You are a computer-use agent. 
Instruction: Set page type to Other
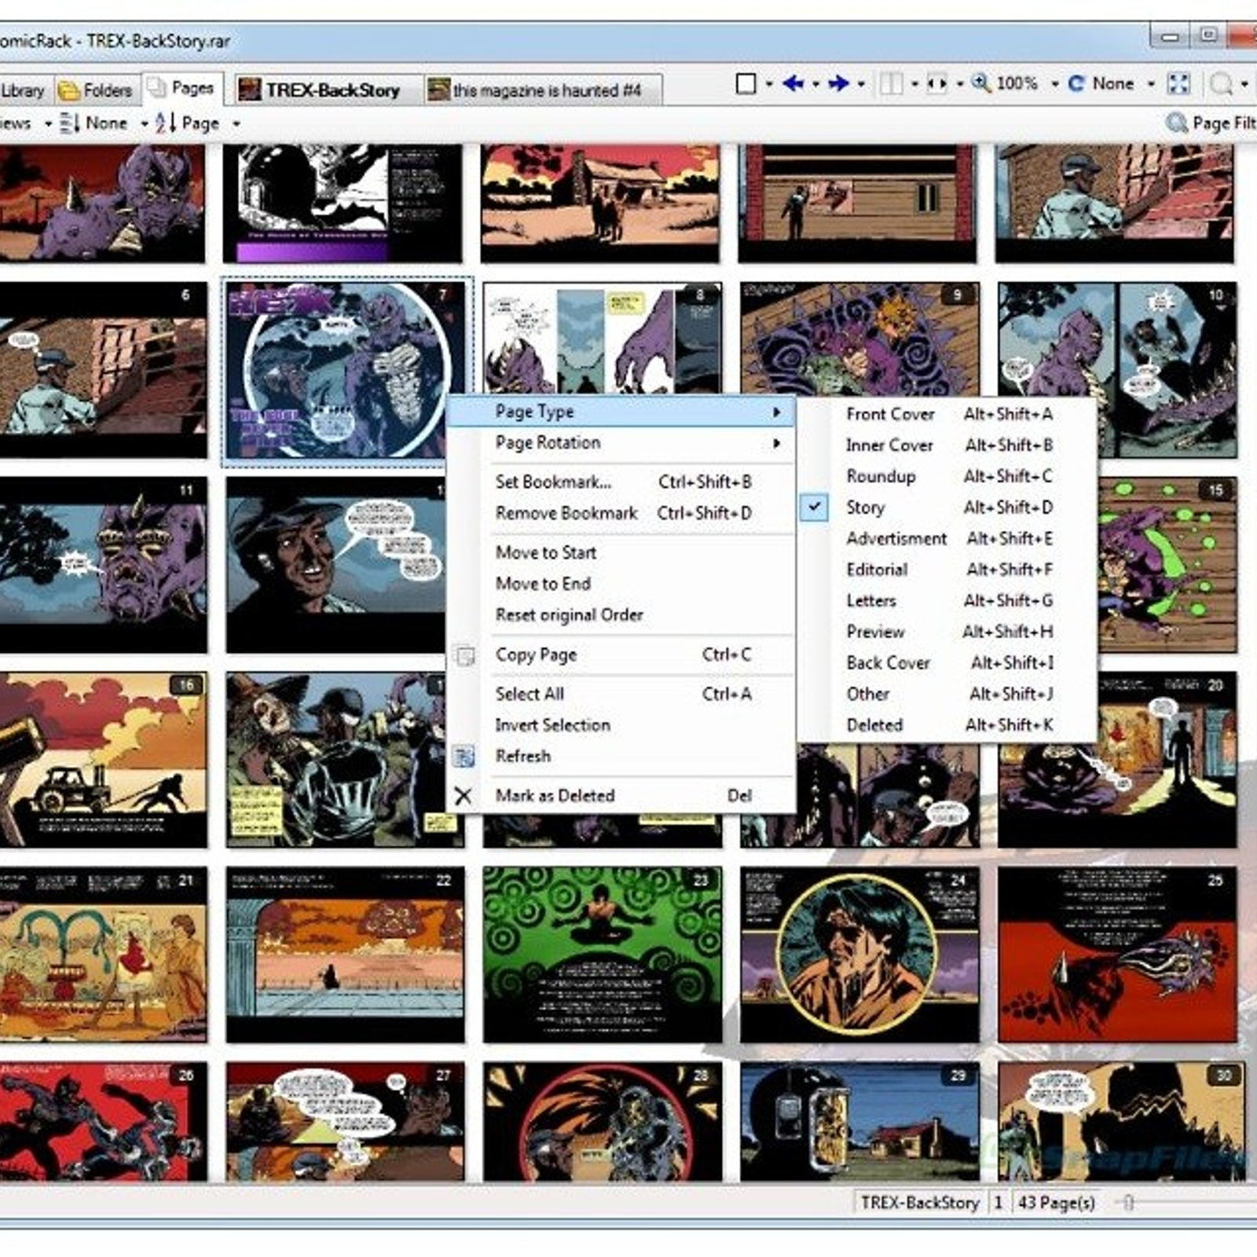(946, 694)
